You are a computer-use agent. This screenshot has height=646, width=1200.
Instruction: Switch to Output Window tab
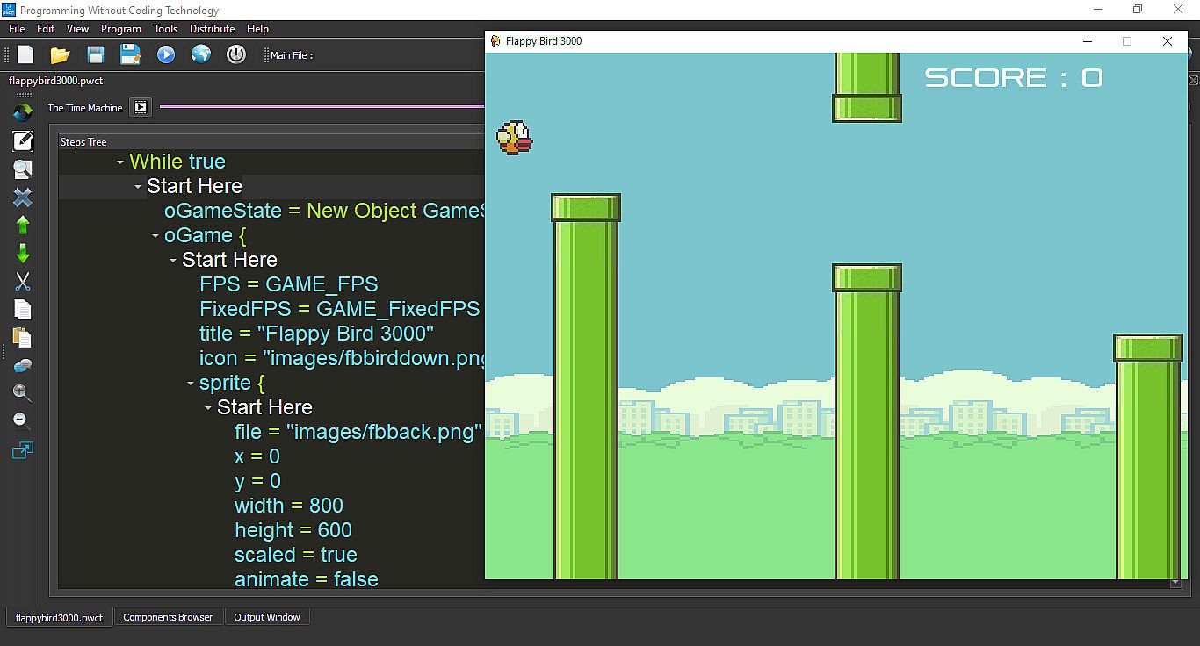(x=266, y=617)
